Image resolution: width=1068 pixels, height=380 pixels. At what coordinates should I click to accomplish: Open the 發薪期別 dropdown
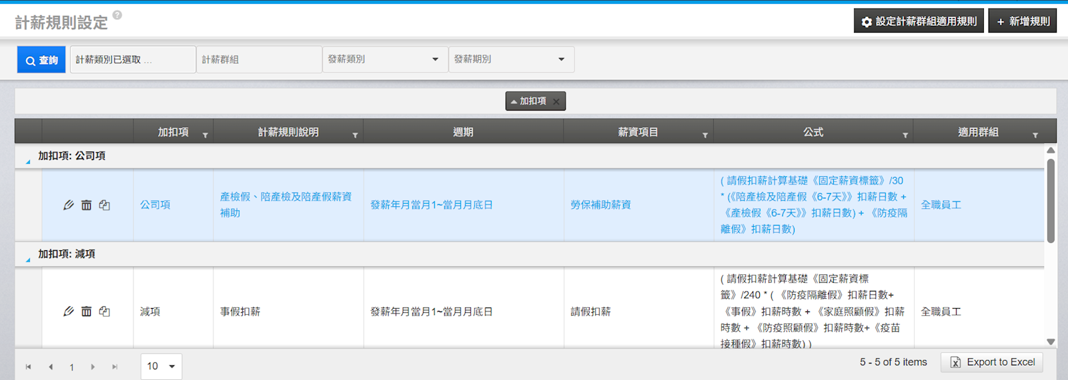(511, 59)
